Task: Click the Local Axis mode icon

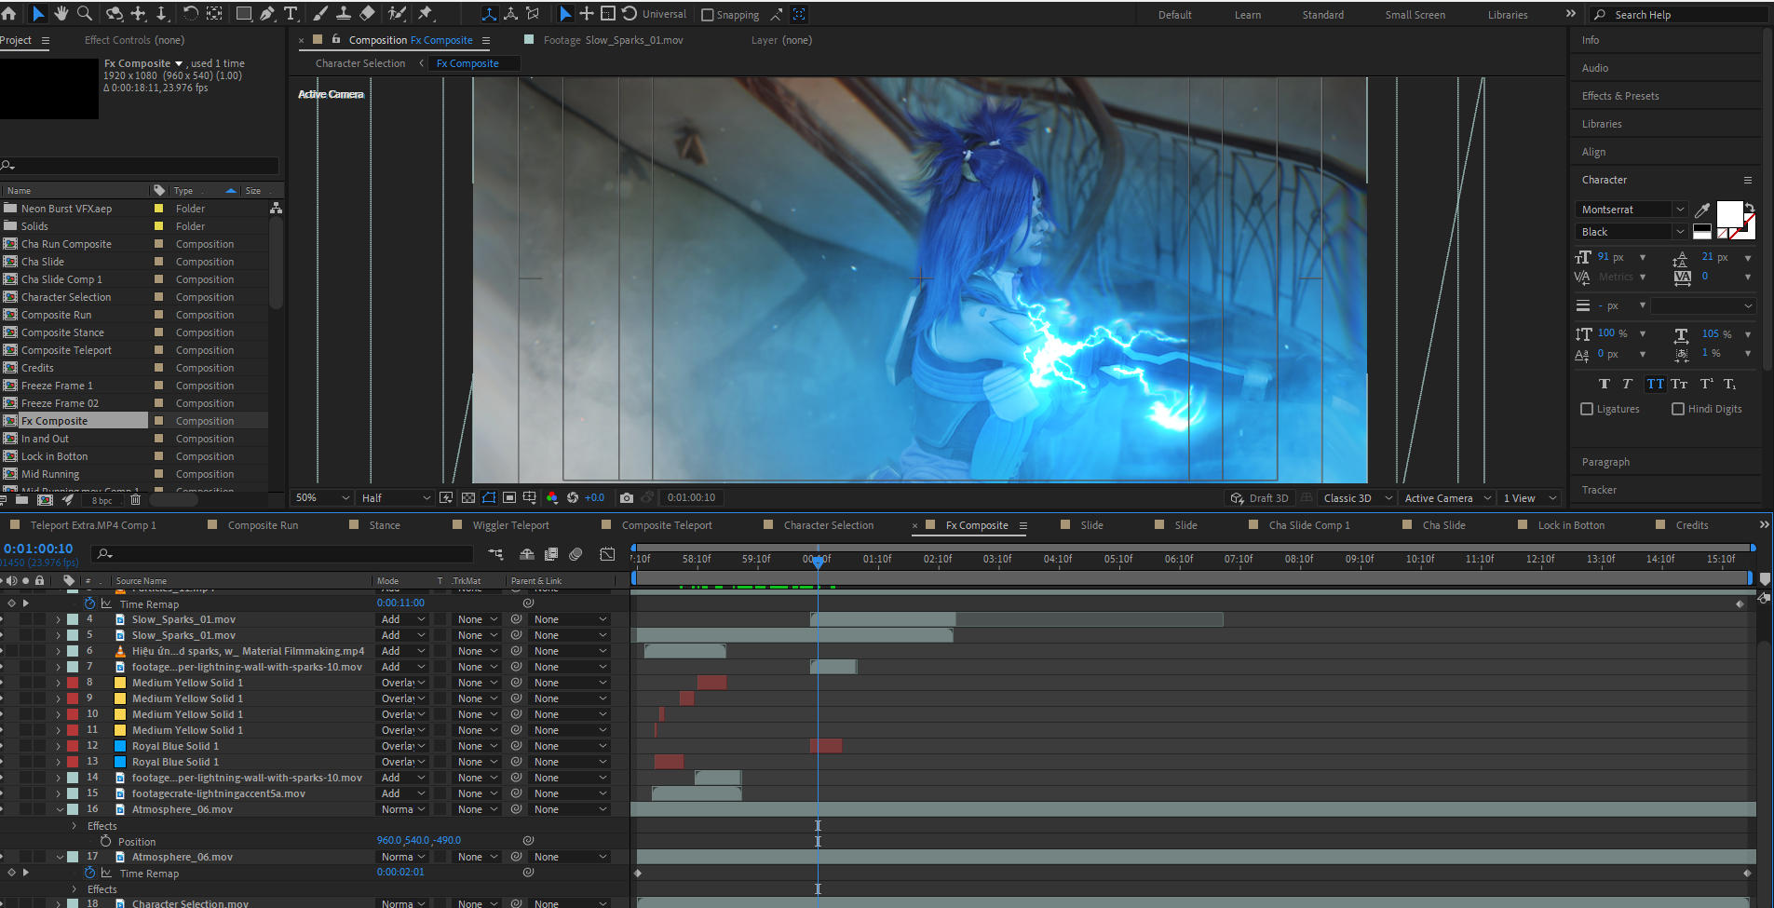Action: click(489, 14)
